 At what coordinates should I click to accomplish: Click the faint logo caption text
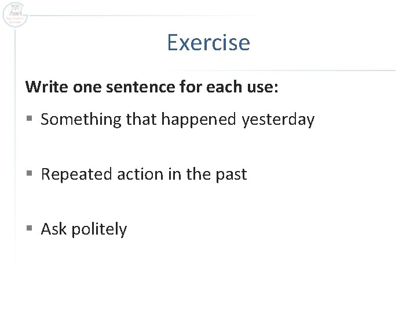15,20
